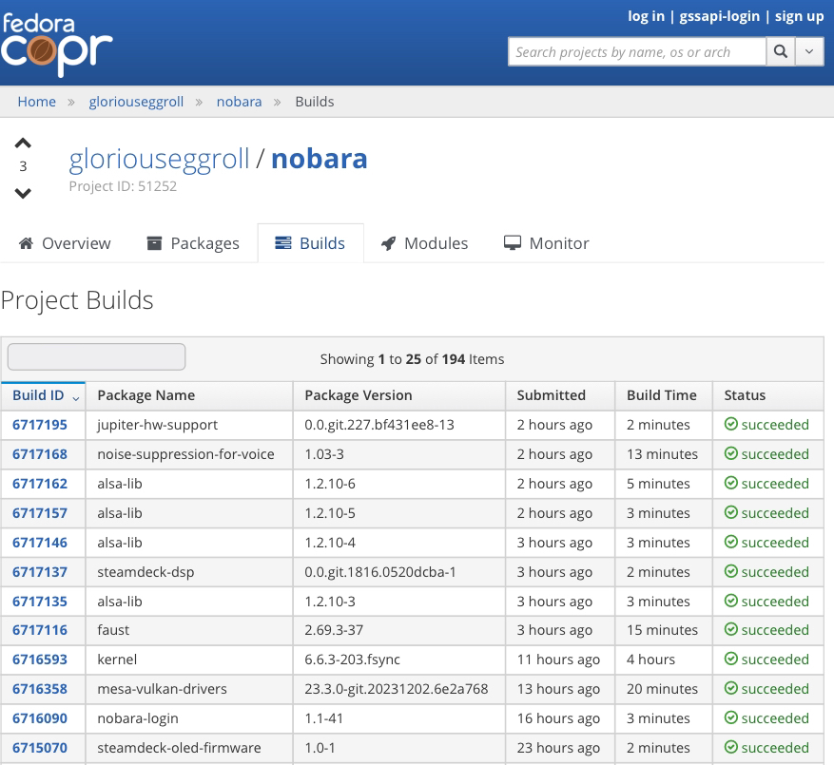This screenshot has height=765, width=834.
Task: Click succeeded check icon for faust row
Action: (731, 629)
